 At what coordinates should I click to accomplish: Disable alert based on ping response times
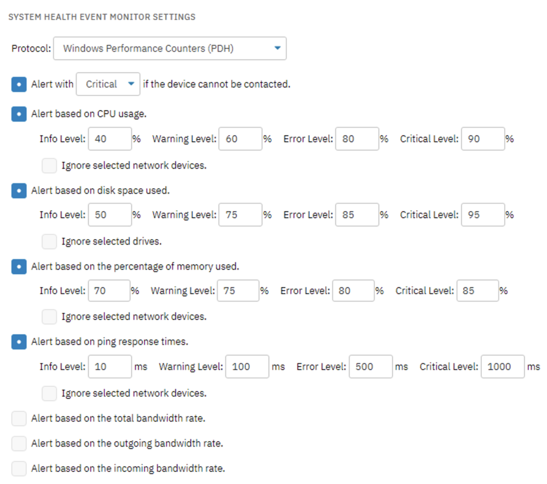(19, 342)
